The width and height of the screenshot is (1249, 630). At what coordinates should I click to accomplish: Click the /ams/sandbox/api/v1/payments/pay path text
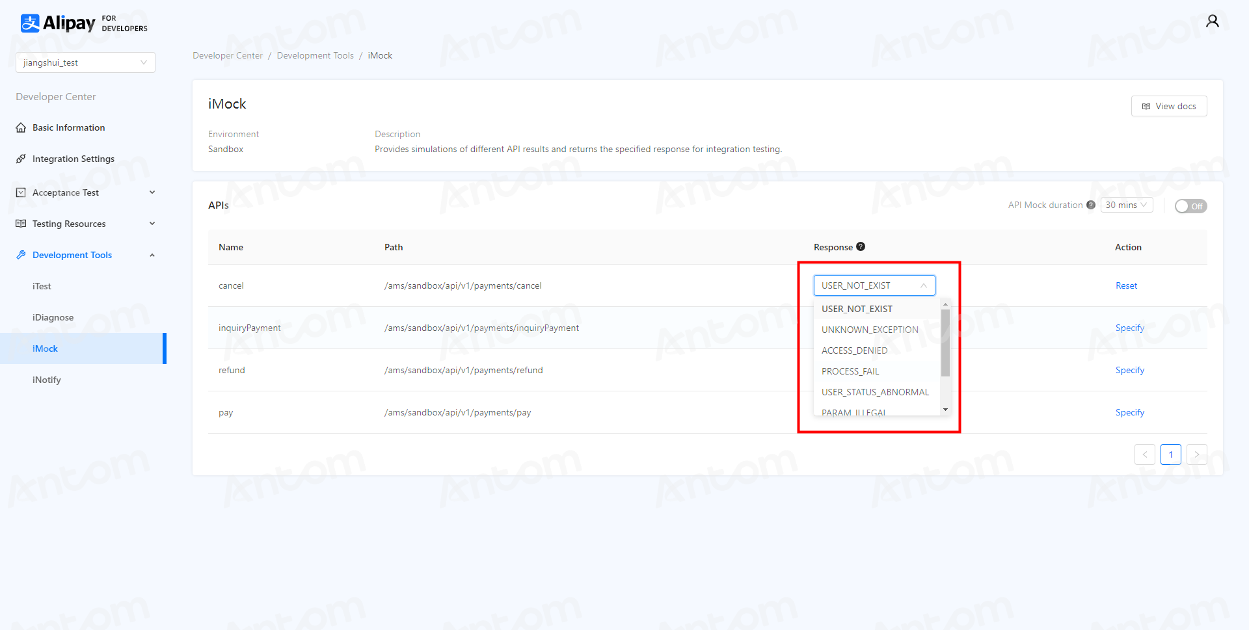coord(457,412)
